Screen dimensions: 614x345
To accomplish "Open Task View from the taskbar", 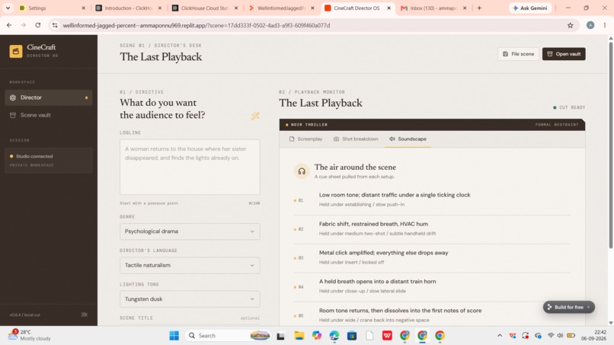I will pyautogui.click(x=280, y=336).
